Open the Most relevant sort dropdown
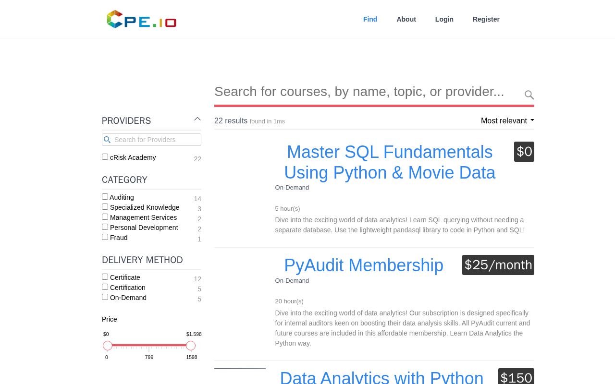The height and width of the screenshot is (384, 615). tap(507, 121)
